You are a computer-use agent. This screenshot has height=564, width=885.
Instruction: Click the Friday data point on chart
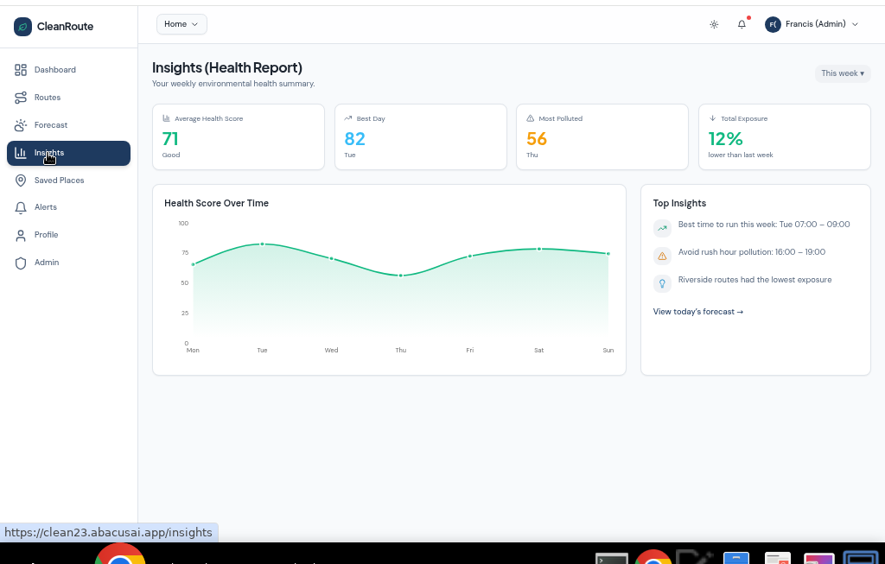pos(470,256)
